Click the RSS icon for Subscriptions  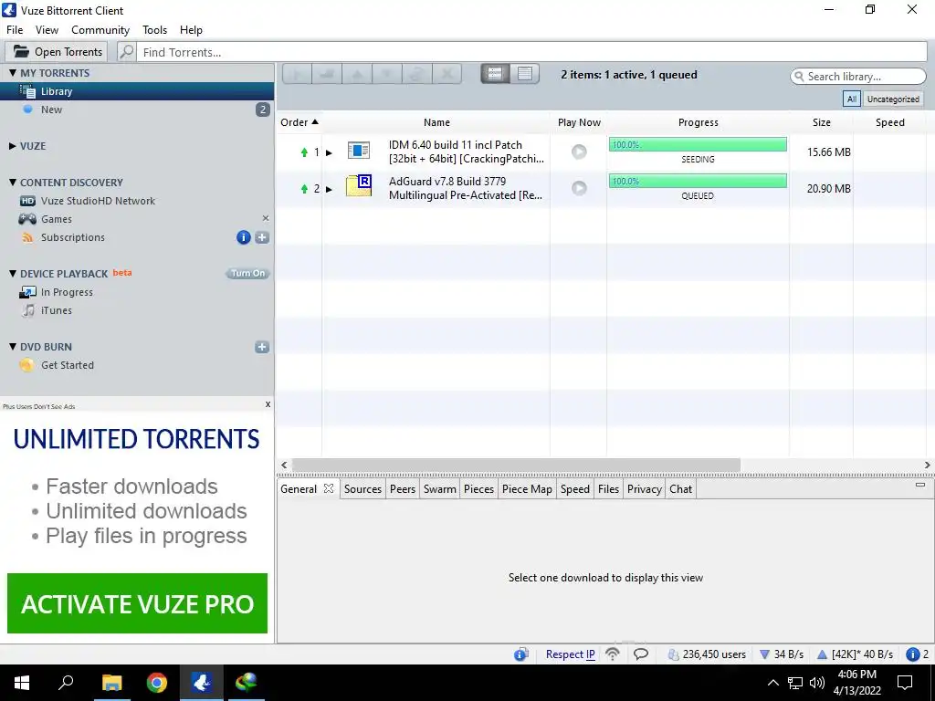coord(27,237)
